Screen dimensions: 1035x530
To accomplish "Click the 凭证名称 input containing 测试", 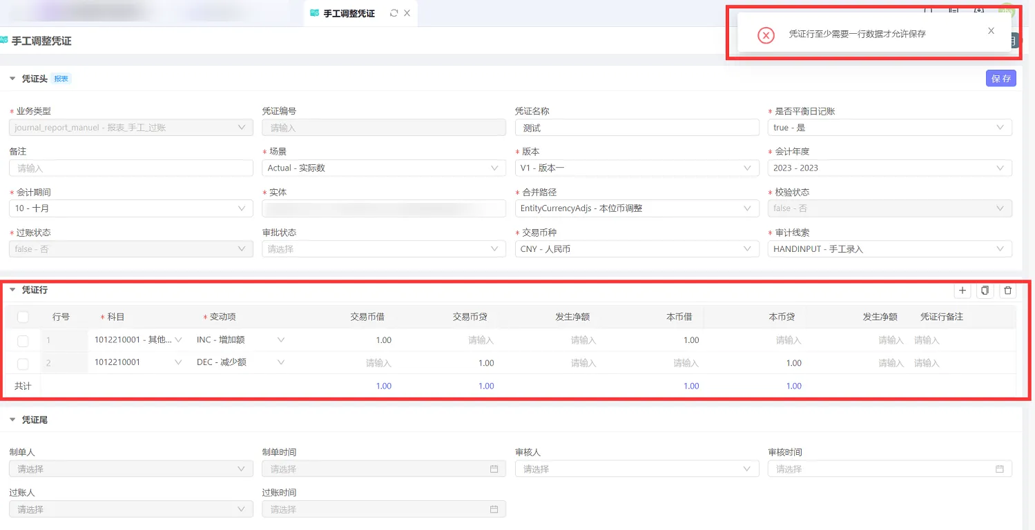I will (x=637, y=128).
